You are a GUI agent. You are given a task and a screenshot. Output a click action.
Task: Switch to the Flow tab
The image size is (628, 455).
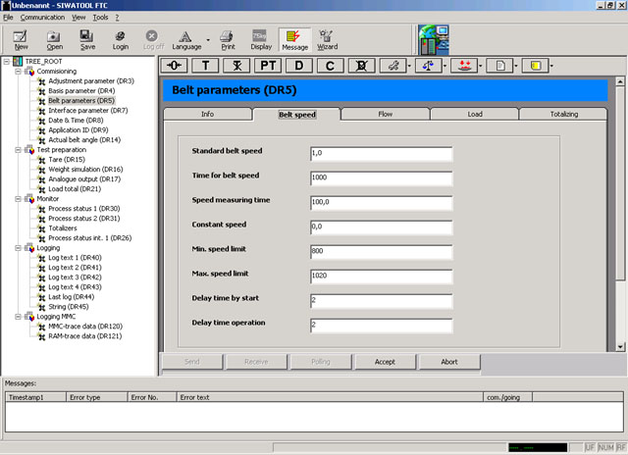(386, 114)
